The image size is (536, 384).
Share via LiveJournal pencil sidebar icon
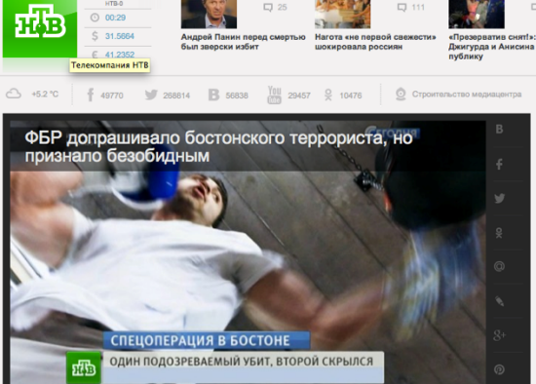point(499,301)
